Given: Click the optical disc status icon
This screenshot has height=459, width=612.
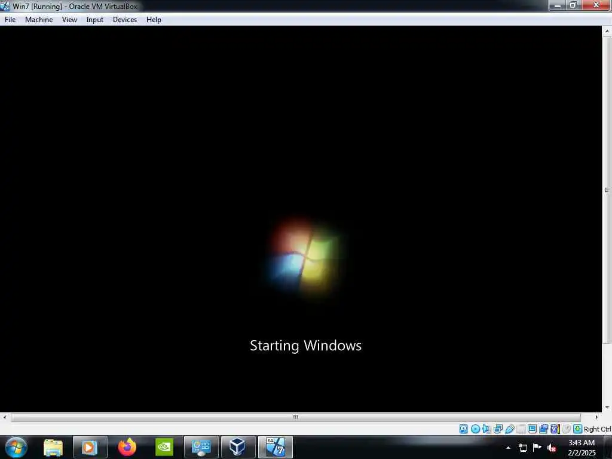Looking at the screenshot, I should 475,429.
